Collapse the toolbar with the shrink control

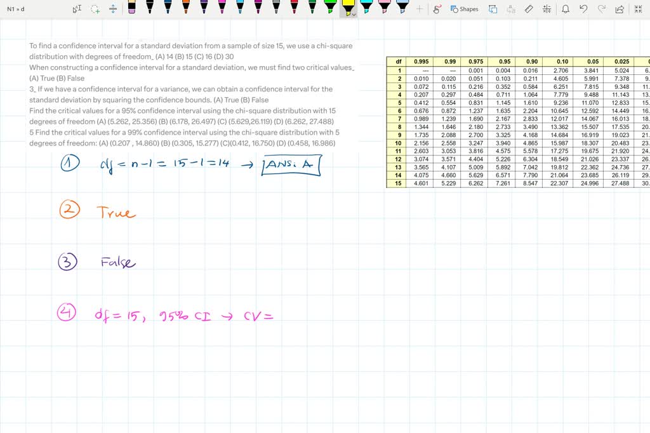coord(638,8)
